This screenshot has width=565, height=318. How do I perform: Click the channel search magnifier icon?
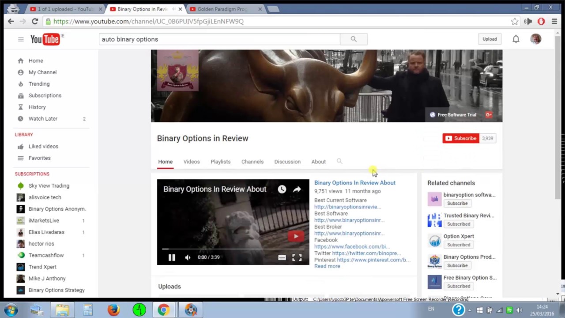[x=339, y=161]
